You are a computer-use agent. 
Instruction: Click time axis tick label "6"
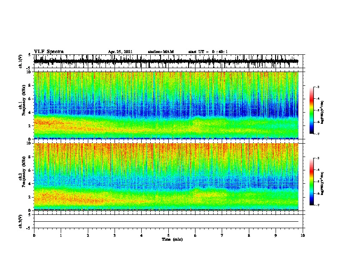(195, 236)
